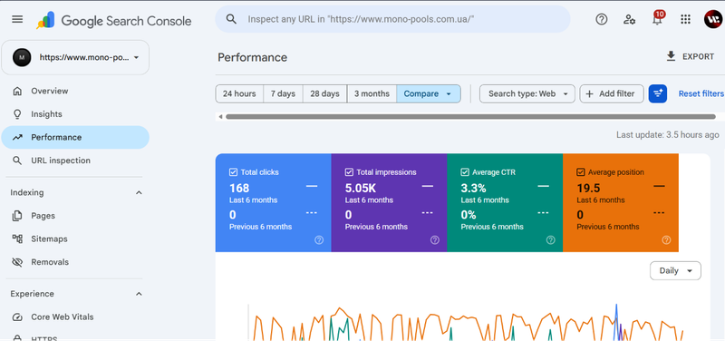This screenshot has height=341, width=725.
Task: Click help icon on Average CTR card
Action: (x=551, y=239)
